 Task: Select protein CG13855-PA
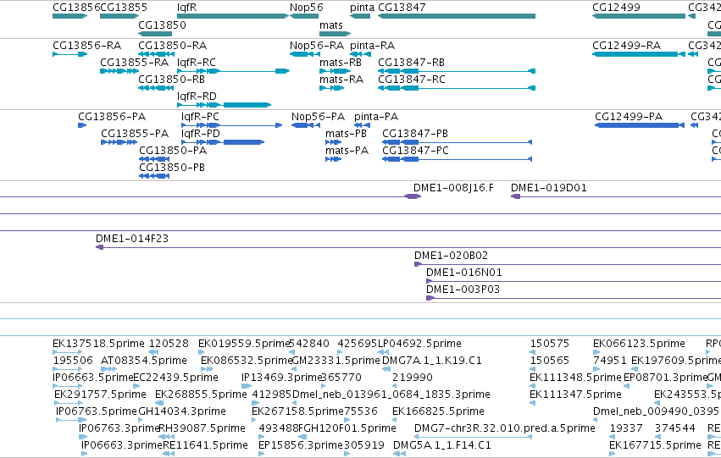tap(119, 142)
